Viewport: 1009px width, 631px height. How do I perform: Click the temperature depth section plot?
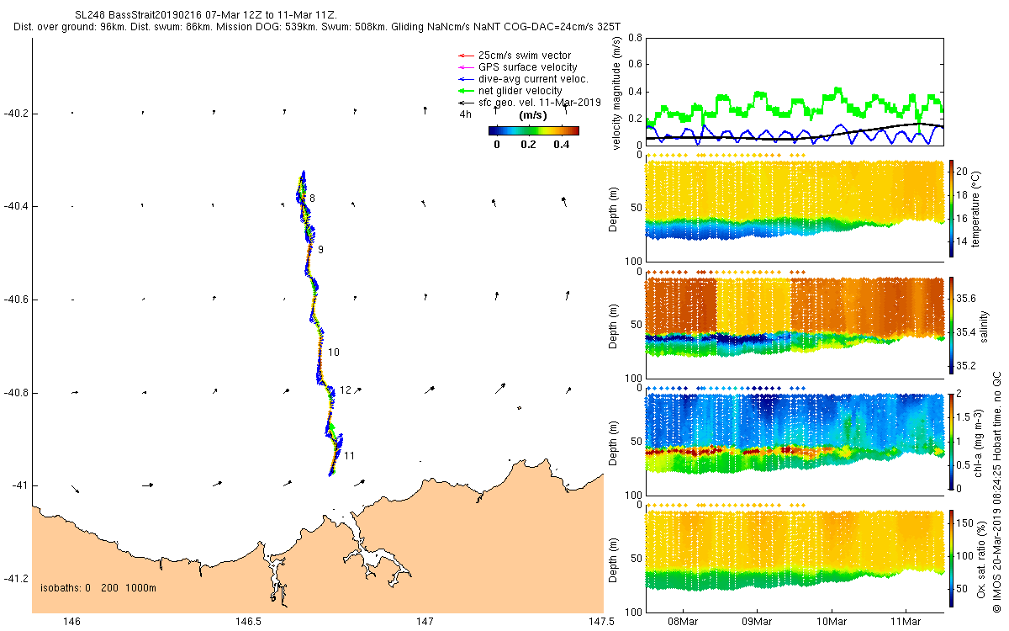794,201
